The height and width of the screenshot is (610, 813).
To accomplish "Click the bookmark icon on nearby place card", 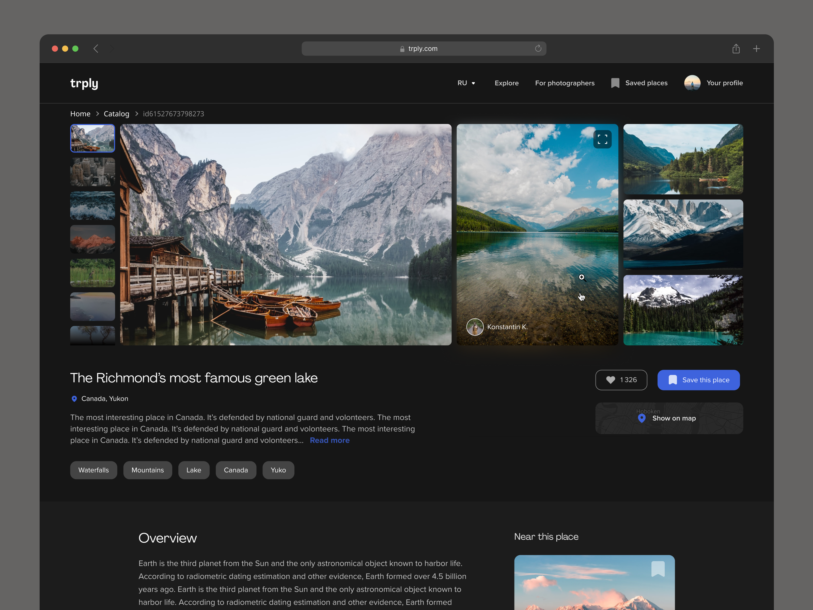I will (x=658, y=569).
